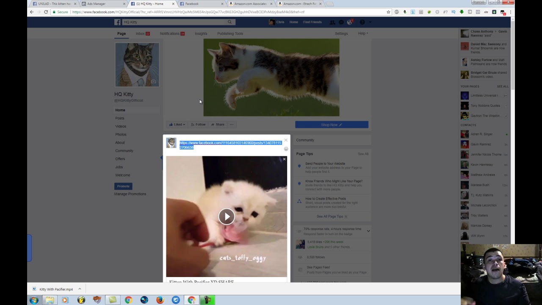
Task: Click the blue Promote button
Action: [123, 186]
